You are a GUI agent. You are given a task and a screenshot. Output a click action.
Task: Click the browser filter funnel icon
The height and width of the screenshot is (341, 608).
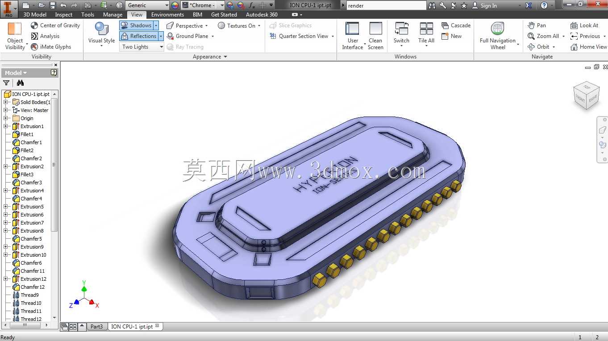(6, 83)
